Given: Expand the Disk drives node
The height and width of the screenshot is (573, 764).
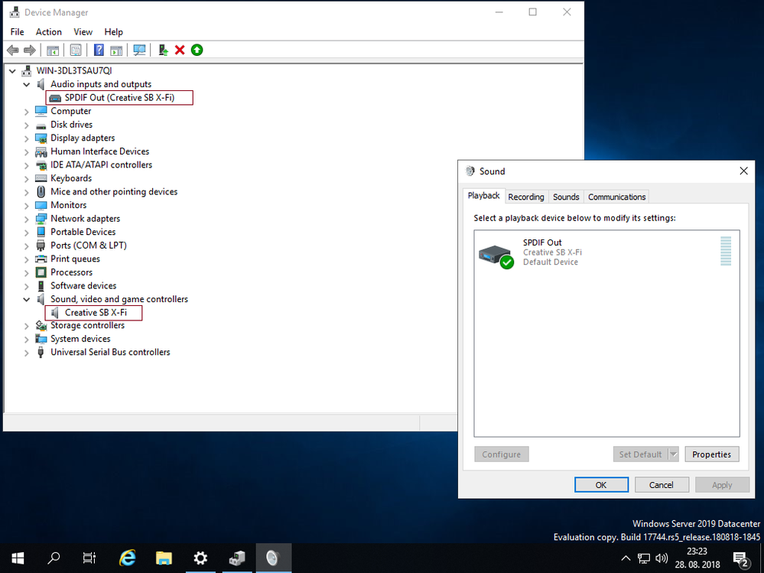Looking at the screenshot, I should (26, 125).
